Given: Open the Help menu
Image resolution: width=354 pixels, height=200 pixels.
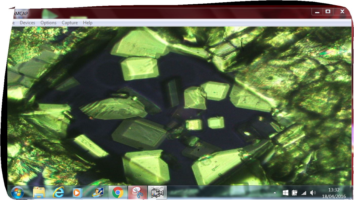Looking at the screenshot, I should [87, 23].
